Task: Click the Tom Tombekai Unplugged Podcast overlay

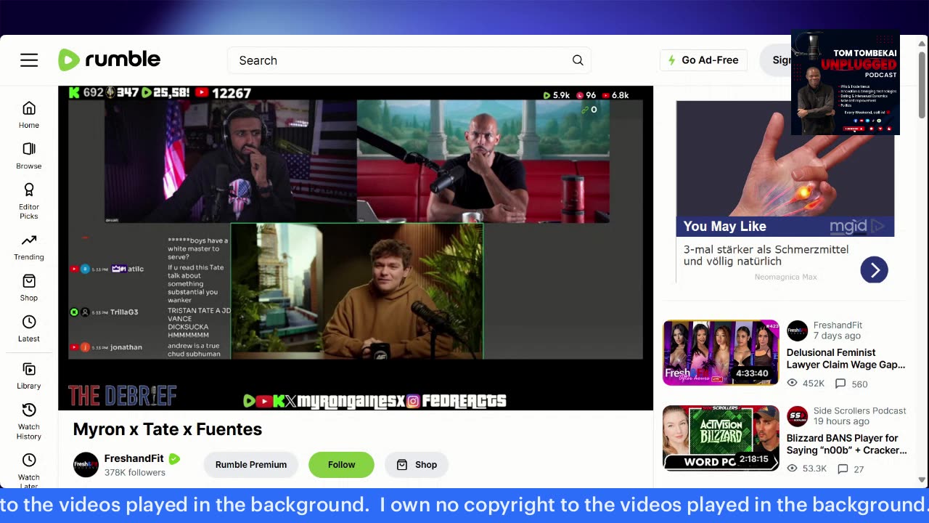Action: (x=846, y=83)
